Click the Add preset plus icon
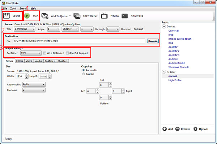The height and width of the screenshot is (144, 217). tap(165, 129)
